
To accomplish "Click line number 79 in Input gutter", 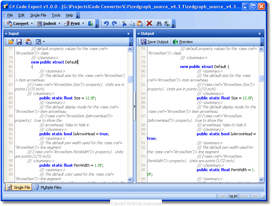I will click(11, 62).
